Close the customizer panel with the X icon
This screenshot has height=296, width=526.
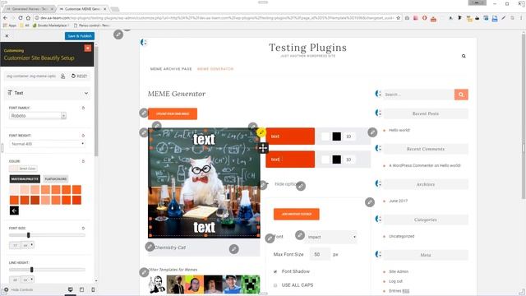7,35
